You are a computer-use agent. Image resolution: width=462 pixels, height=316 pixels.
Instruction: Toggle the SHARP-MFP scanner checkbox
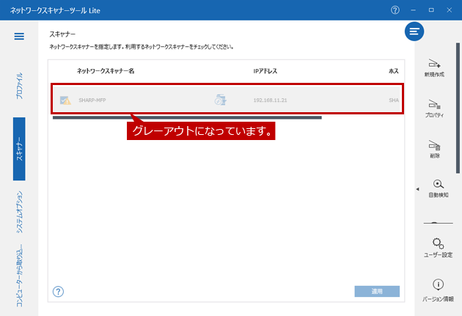click(x=65, y=100)
